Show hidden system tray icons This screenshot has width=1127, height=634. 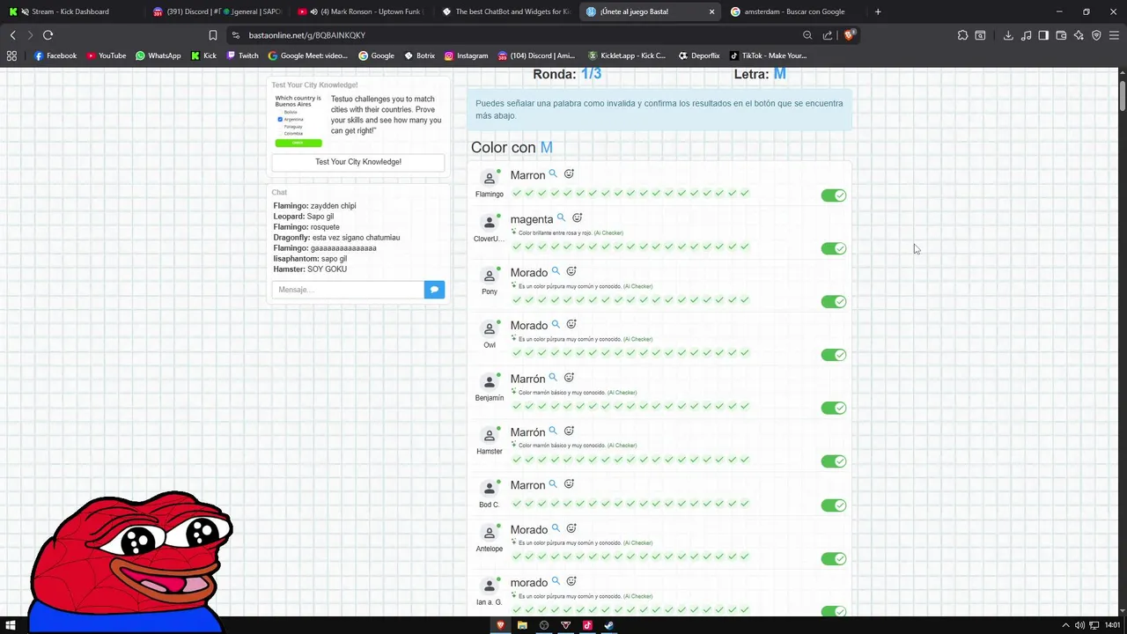click(1065, 625)
